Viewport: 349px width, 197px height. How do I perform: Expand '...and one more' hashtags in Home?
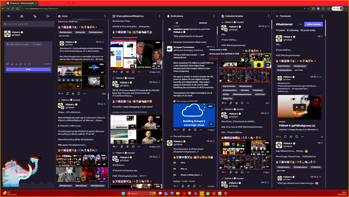click(x=63, y=36)
